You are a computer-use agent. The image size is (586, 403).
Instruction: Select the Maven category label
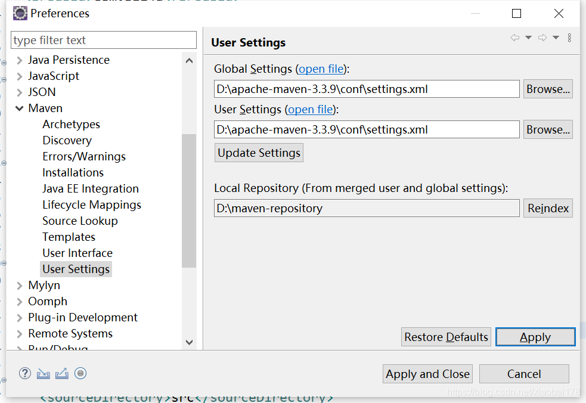(45, 108)
